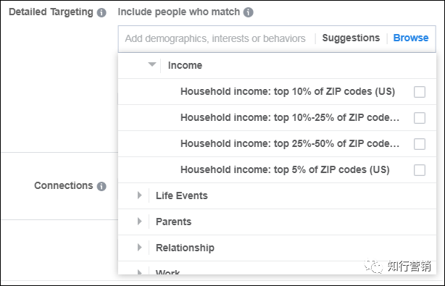Select the Parents category label
The width and height of the screenshot is (445, 286).
[173, 222]
